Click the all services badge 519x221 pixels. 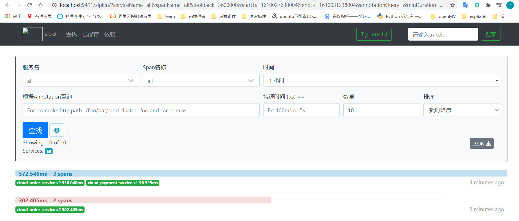click(x=49, y=151)
